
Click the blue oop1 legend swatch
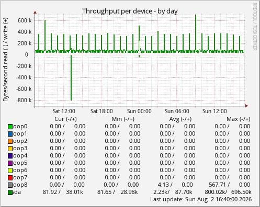pyautogui.click(x=10, y=134)
